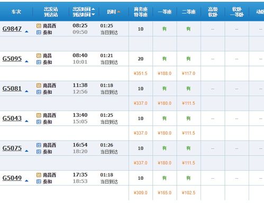Click station name 南昌 in G5095 row
This screenshot has width=264, height=203.
coord(47,56)
